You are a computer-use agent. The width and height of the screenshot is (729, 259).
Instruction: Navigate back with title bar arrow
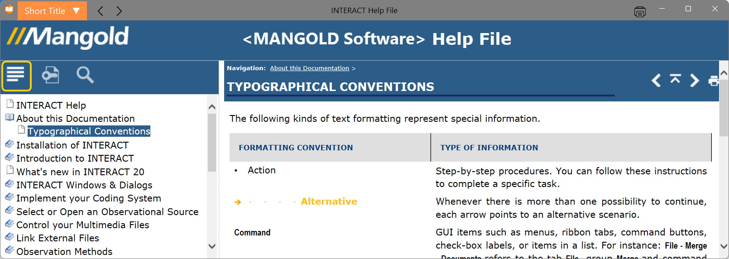101,11
